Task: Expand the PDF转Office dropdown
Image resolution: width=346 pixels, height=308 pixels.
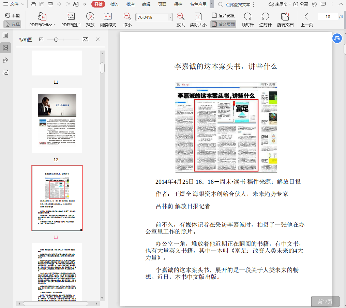Action: tap(54, 25)
